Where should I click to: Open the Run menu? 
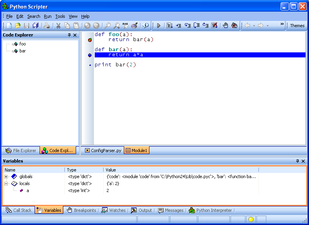[47, 16]
